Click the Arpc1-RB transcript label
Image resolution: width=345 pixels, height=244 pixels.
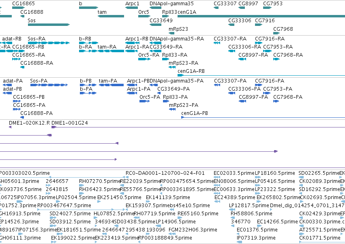pos(137,39)
